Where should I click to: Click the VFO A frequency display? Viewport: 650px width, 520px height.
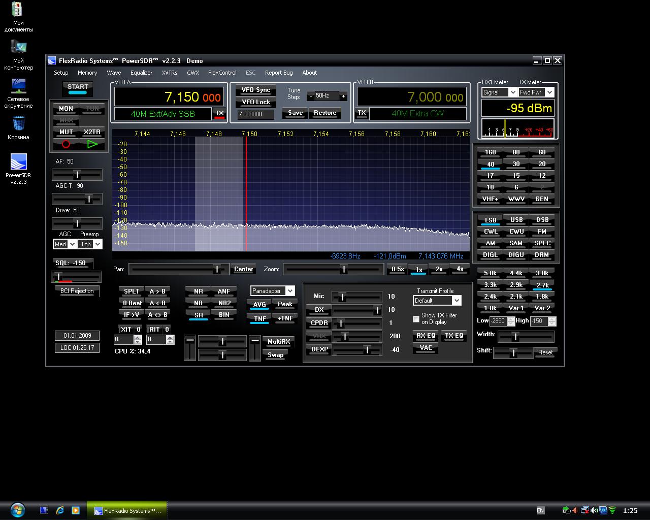(x=170, y=97)
